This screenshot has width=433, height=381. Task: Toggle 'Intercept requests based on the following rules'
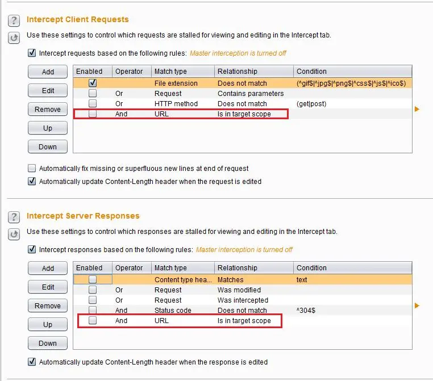(x=32, y=53)
